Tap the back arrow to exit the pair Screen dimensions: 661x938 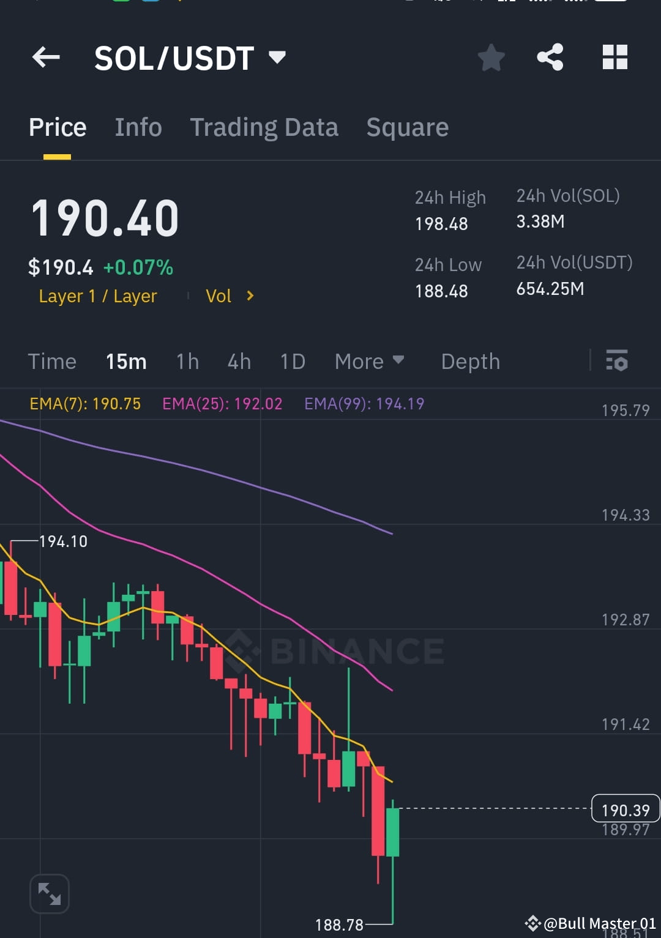point(46,58)
